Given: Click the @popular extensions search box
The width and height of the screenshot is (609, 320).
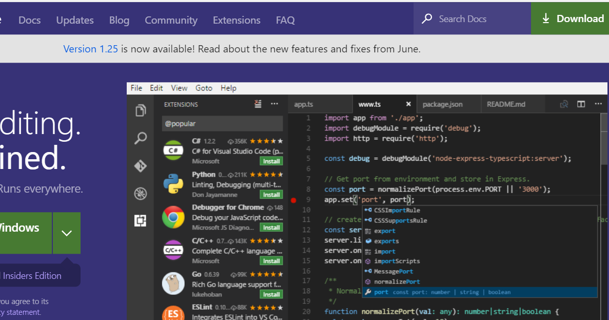Looking at the screenshot, I should click(x=222, y=124).
